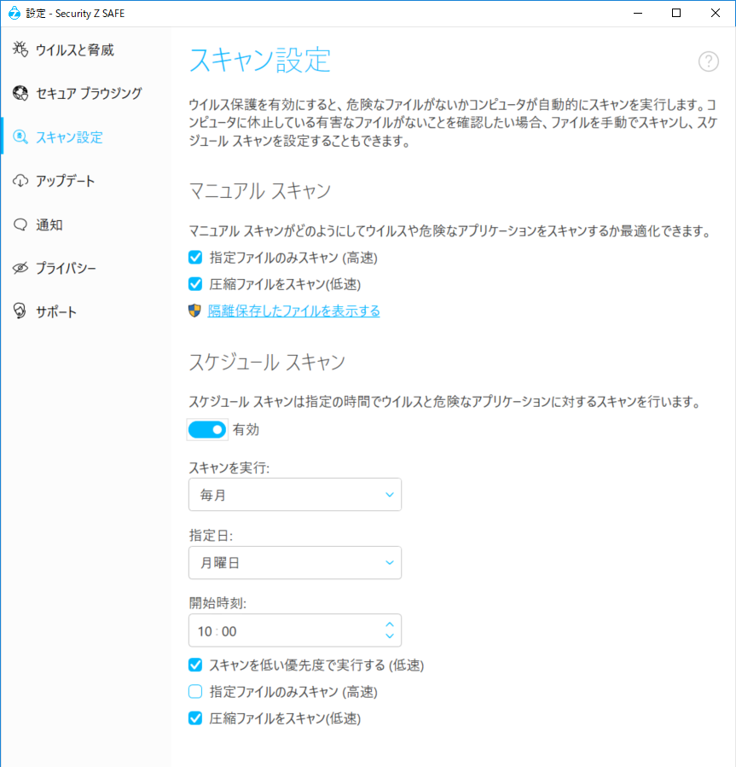The height and width of the screenshot is (767, 736).
Task: Click the bug icon beside ウイルスと脅威
Action: (20, 50)
